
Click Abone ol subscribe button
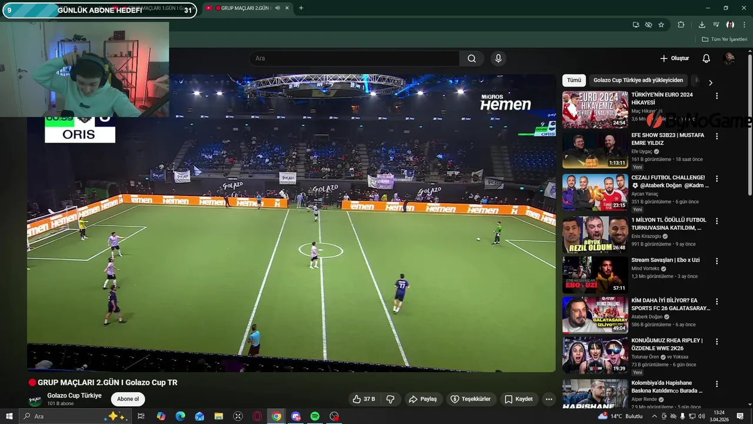coord(128,399)
